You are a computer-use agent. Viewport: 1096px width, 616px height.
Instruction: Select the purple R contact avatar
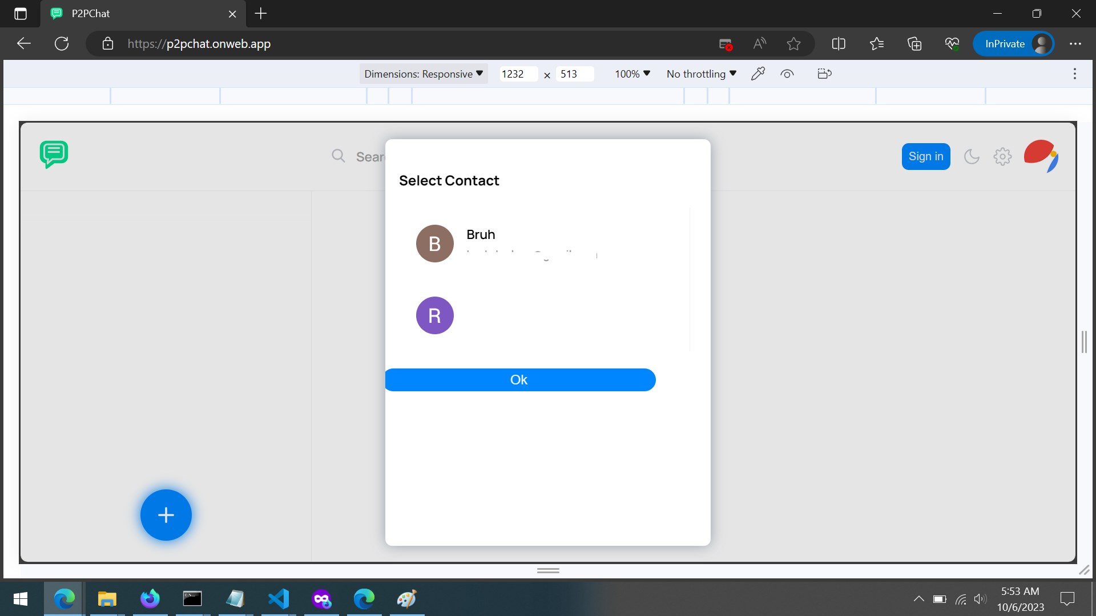(435, 315)
